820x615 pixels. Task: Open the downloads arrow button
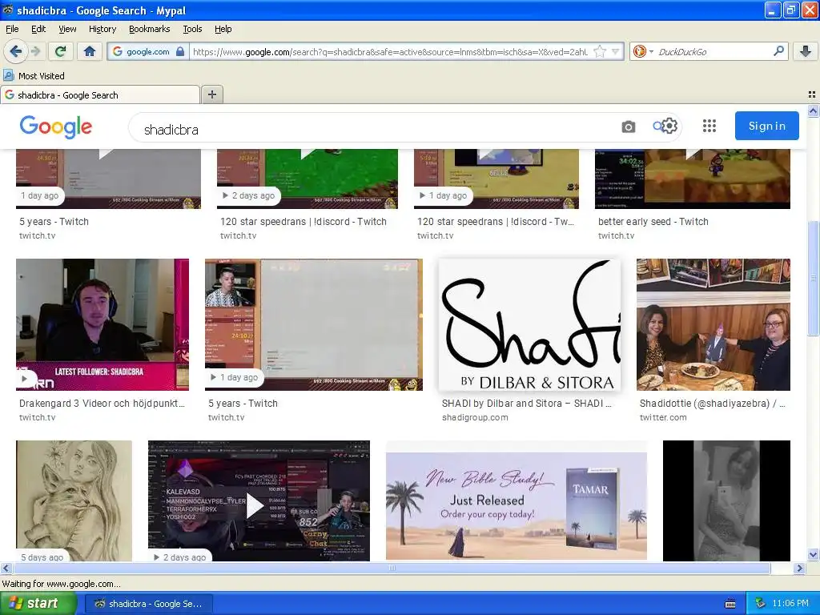point(806,51)
